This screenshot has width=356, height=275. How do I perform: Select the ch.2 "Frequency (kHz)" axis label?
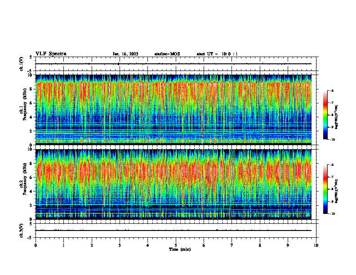[25, 179]
